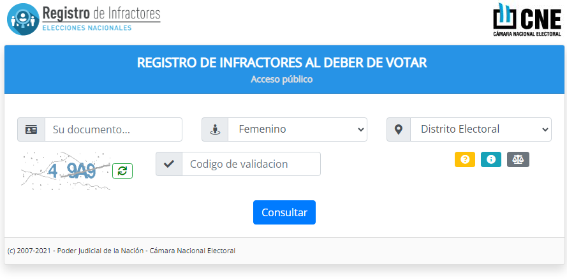The width and height of the screenshot is (567, 280).
Task: Click the Registro de Infractores logo icon
Action: click(23, 19)
